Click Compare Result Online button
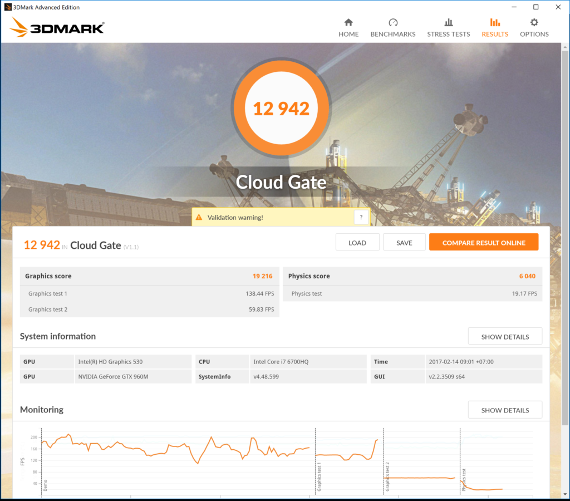 click(x=483, y=243)
